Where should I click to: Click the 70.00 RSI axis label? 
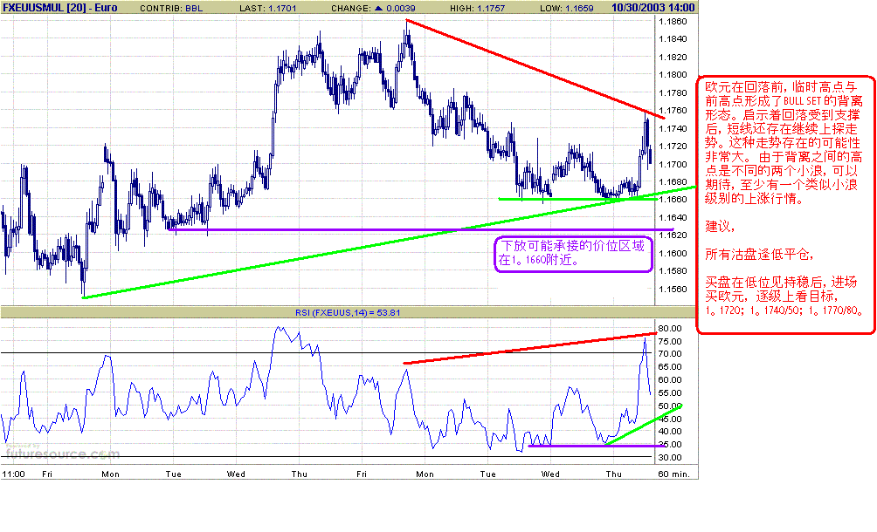(670, 354)
